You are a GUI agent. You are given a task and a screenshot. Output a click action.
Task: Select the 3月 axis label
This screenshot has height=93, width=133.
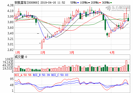point(72,52)
